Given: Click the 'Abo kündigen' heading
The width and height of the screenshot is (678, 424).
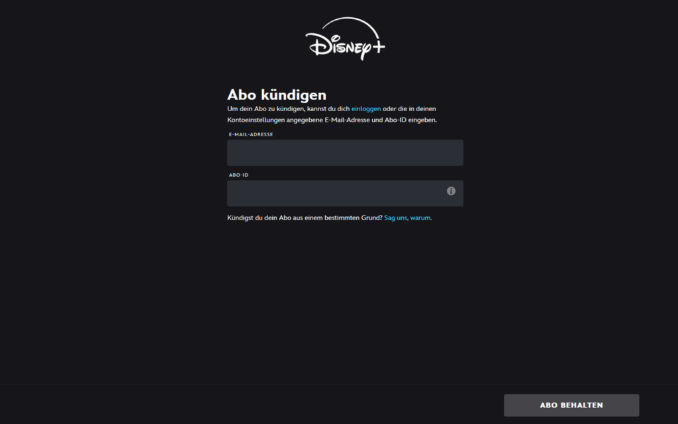Looking at the screenshot, I should click(x=277, y=95).
